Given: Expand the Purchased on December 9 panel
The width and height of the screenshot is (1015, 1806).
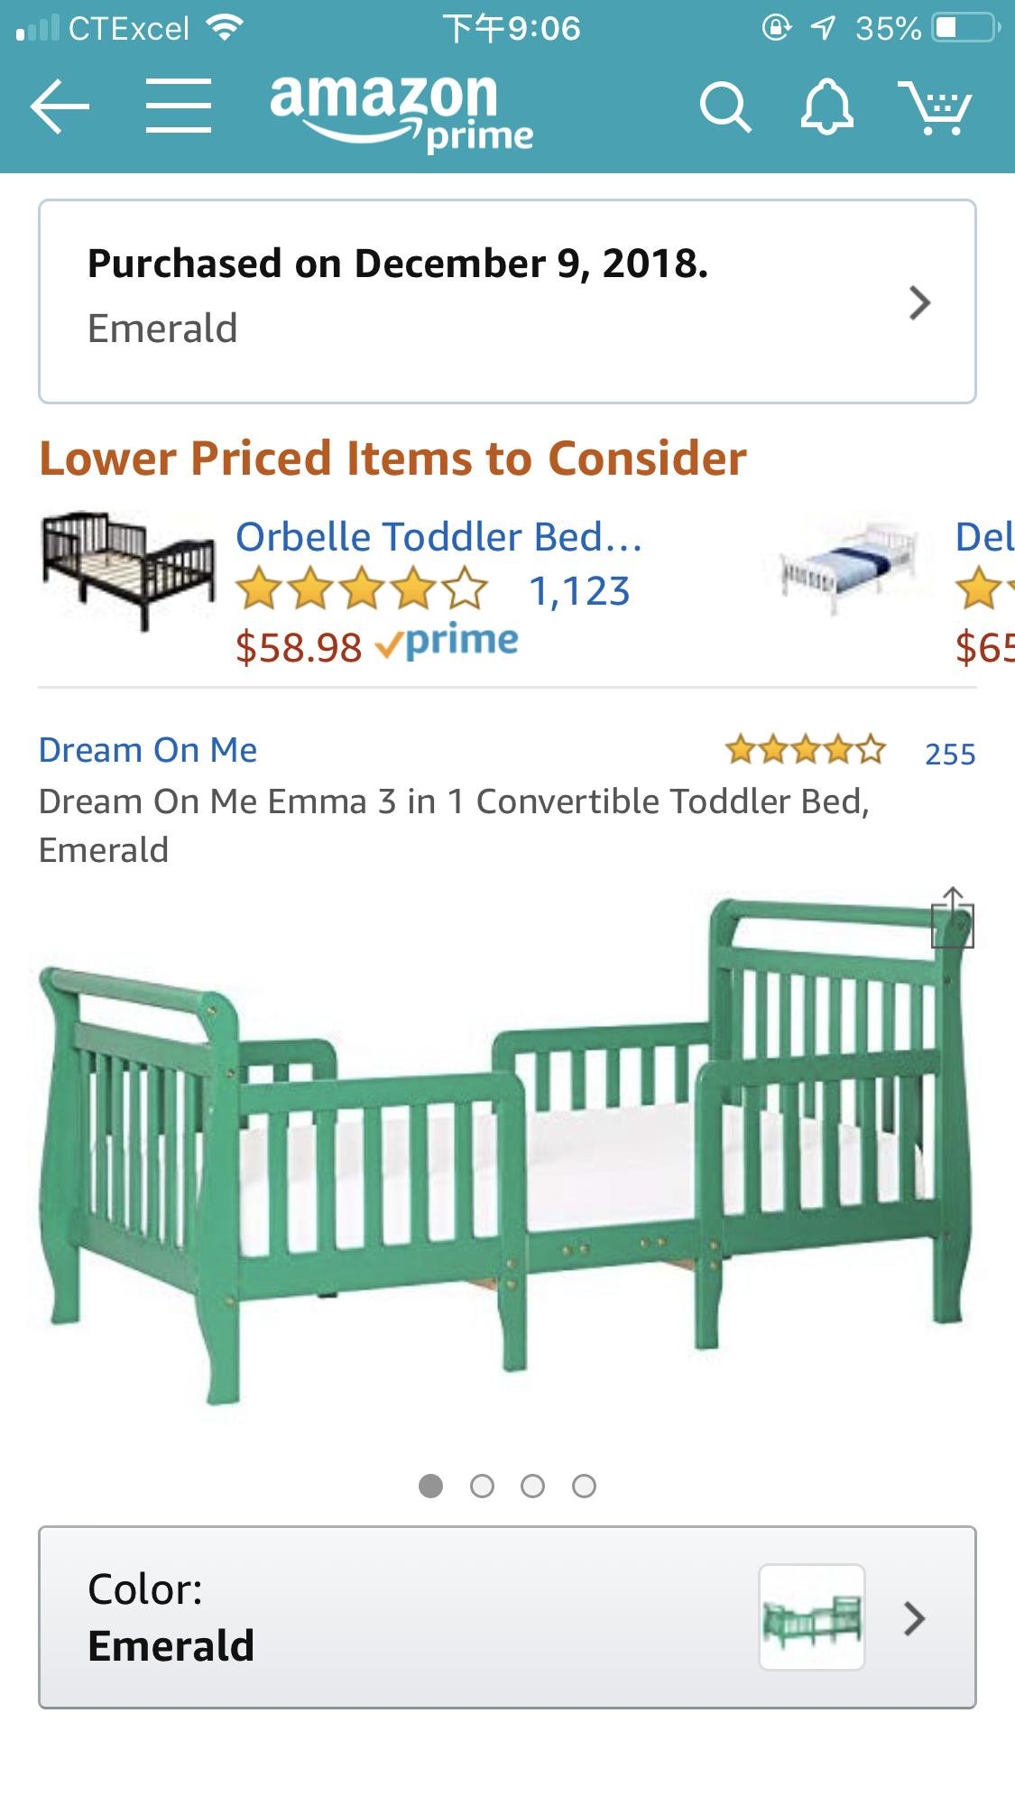Looking at the screenshot, I should (x=507, y=301).
